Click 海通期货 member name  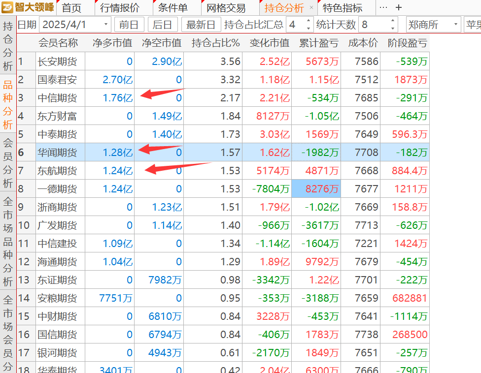pos(57,262)
